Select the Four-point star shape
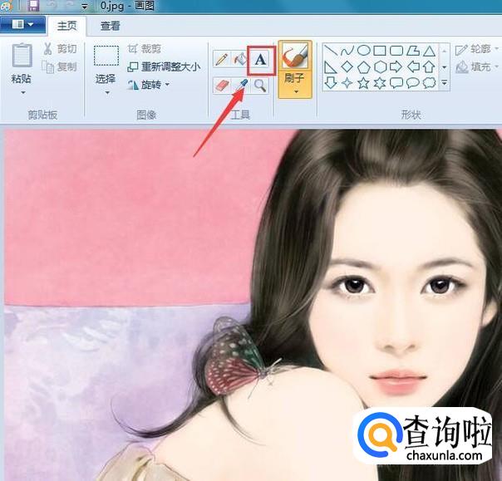The height and width of the screenshot is (481, 502). pyautogui.click(x=347, y=83)
